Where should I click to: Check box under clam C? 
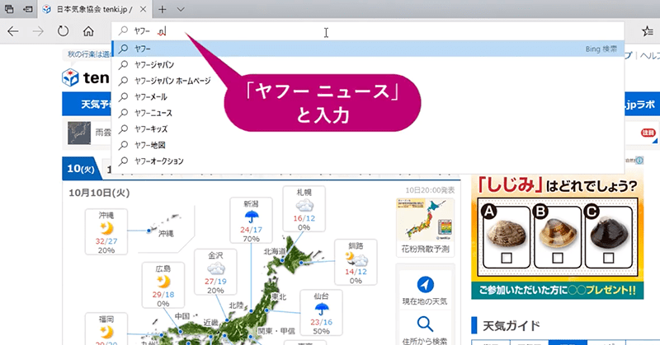pyautogui.click(x=608, y=258)
